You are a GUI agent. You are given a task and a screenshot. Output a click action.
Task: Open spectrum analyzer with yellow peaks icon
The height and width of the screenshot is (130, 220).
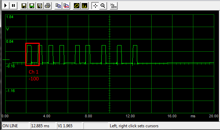click(85, 6)
